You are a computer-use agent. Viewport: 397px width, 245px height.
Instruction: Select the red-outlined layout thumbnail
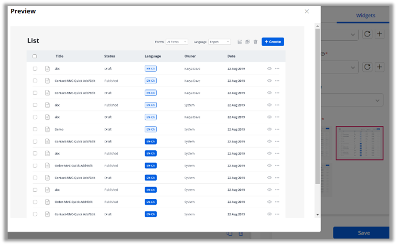coord(360,143)
